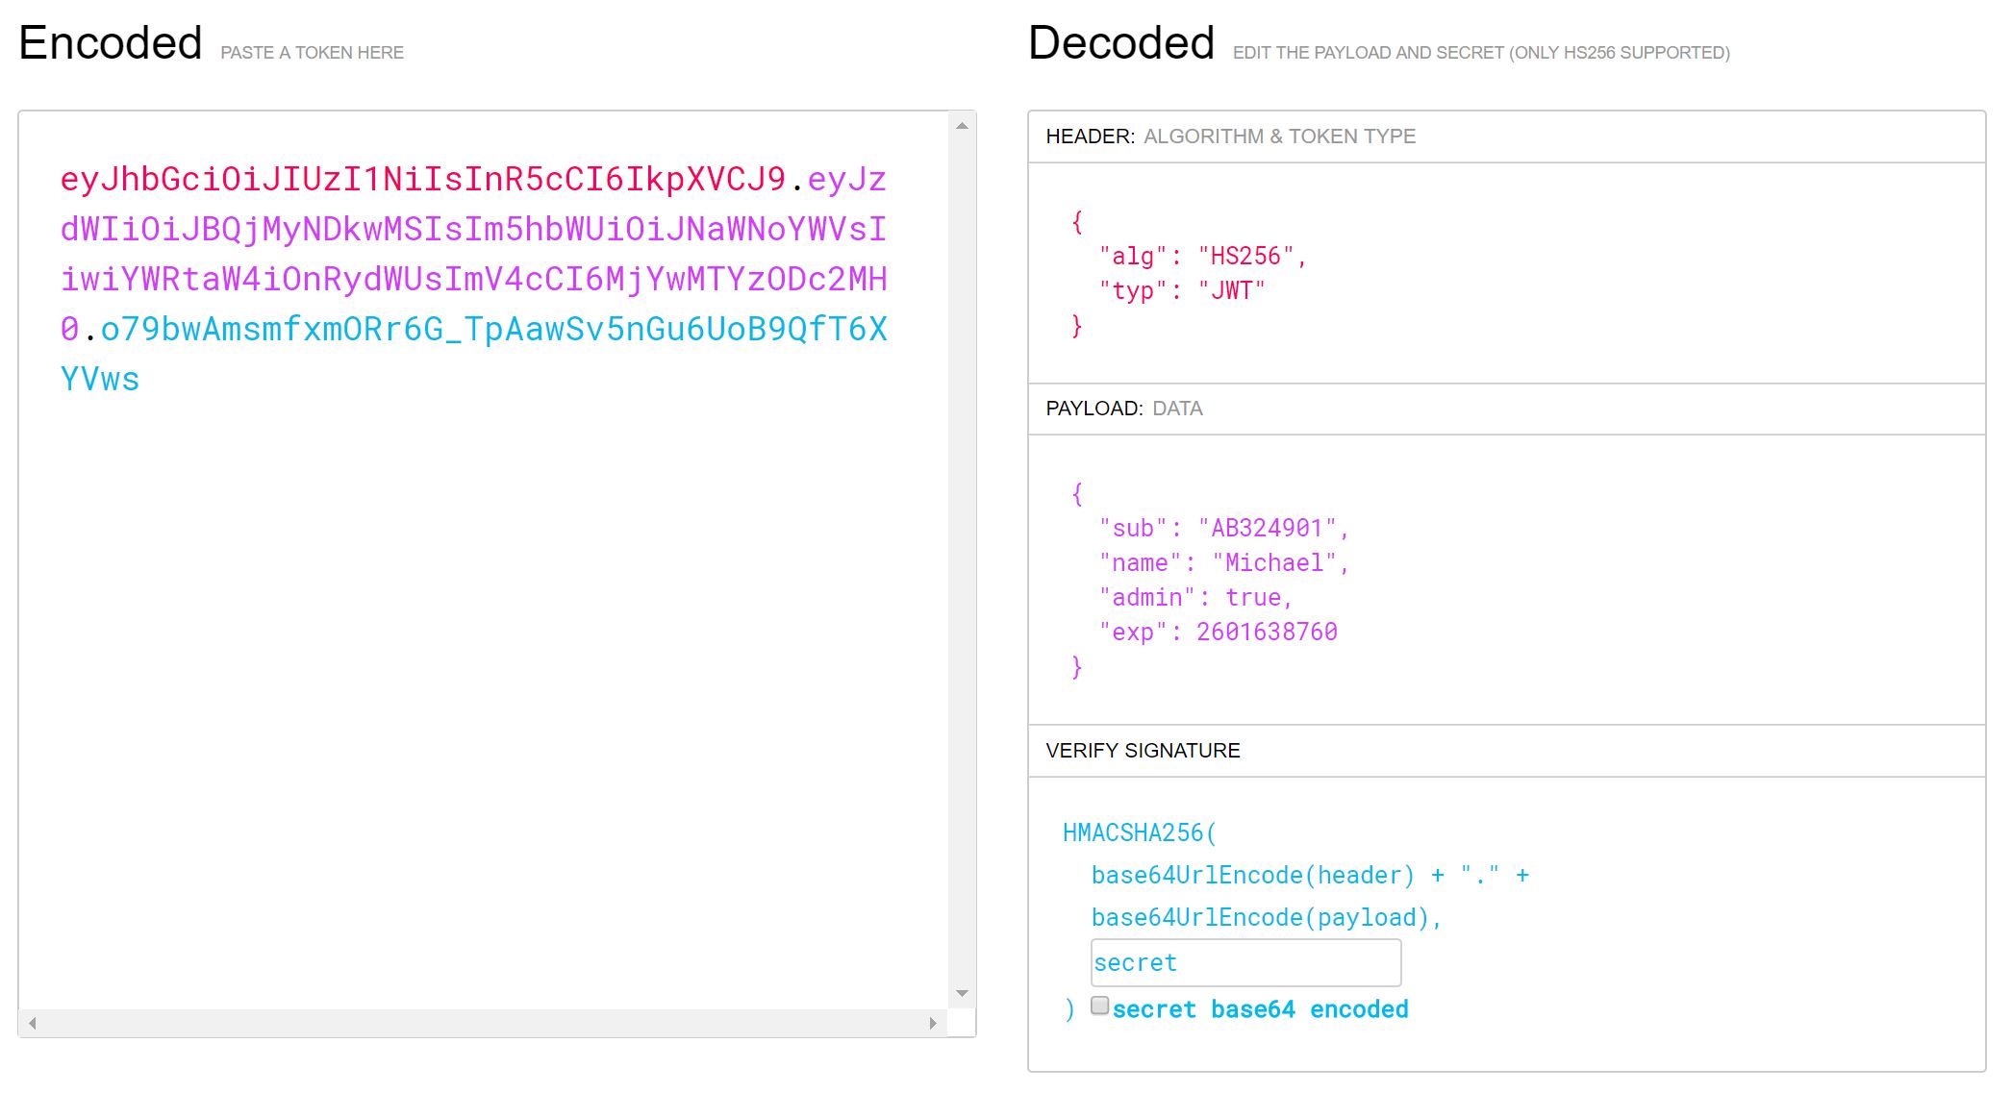2011x1093 pixels.
Task: Click the "alg": "HS256" header line
Action: pyautogui.click(x=1202, y=256)
